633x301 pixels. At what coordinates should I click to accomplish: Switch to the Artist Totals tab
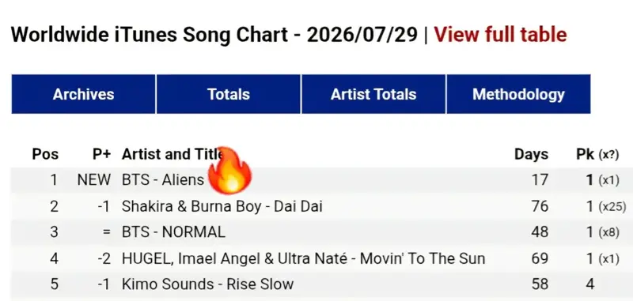click(373, 94)
